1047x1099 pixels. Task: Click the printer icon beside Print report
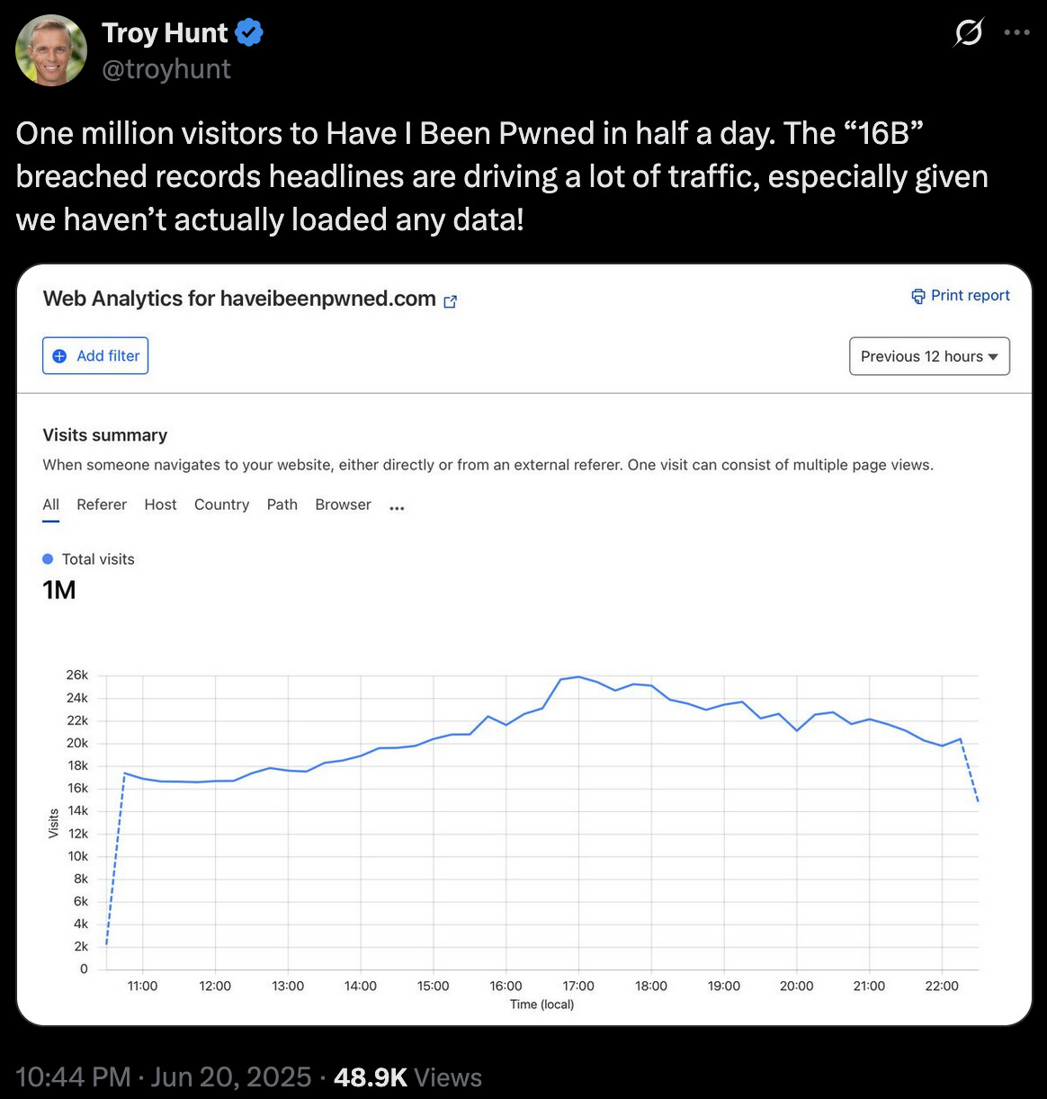918,296
